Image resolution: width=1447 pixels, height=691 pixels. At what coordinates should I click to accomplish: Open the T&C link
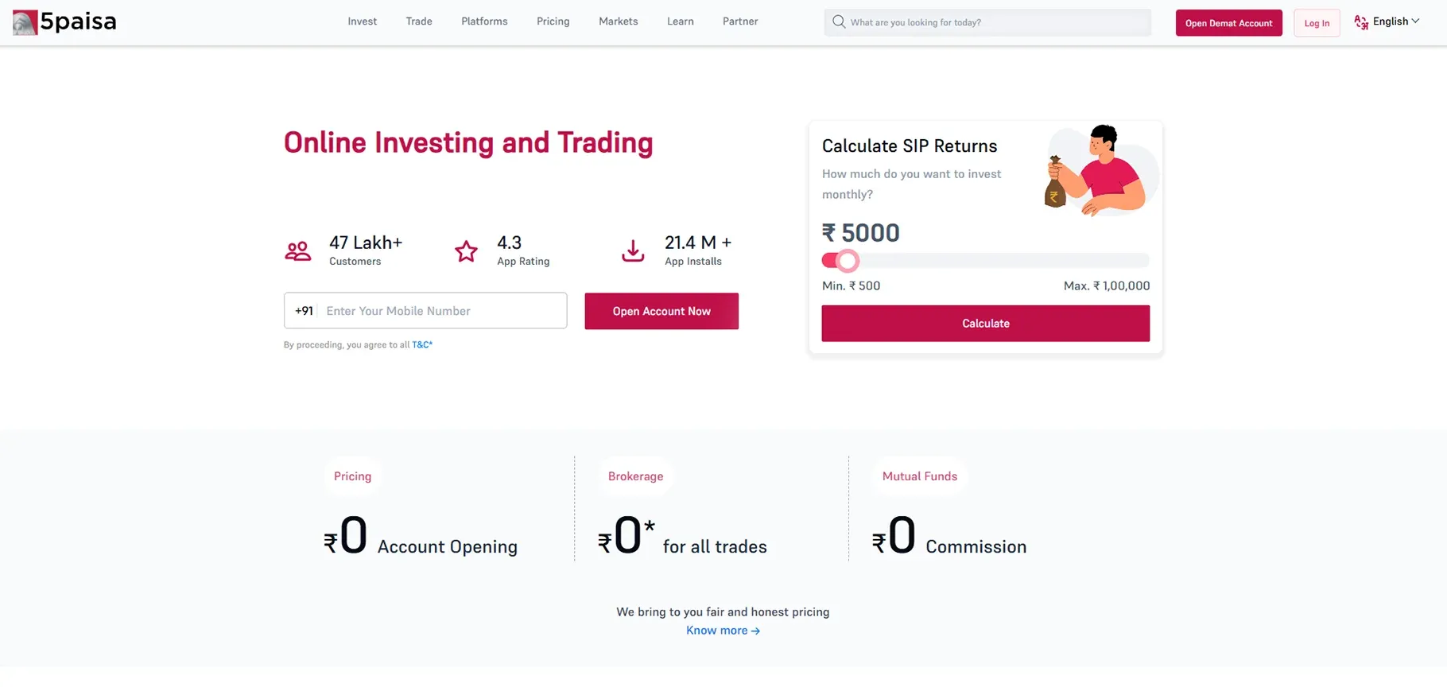tap(422, 345)
